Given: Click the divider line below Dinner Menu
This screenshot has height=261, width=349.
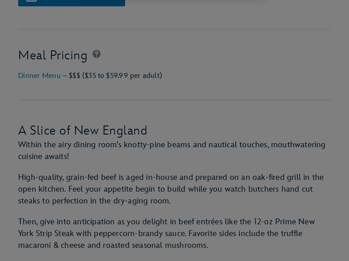Looking at the screenshot, I should pyautogui.click(x=174, y=100).
